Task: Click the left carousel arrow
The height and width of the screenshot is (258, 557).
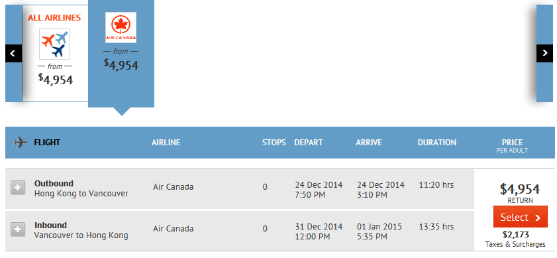Action: [13, 53]
